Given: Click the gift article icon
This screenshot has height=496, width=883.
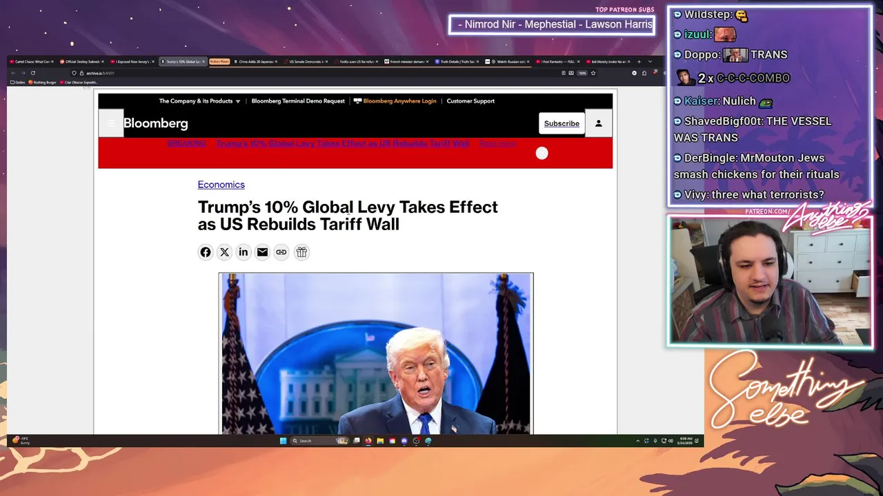Looking at the screenshot, I should pyautogui.click(x=301, y=252).
